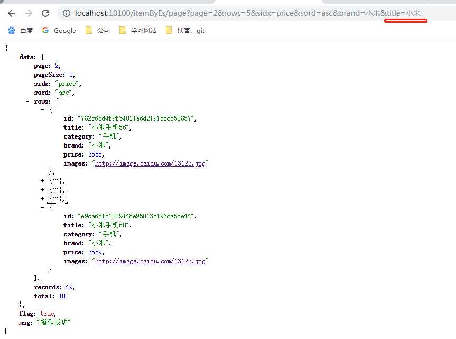Click the focused collapsed {…} placeholder
Screen dimensions: 456x339
click(57, 198)
